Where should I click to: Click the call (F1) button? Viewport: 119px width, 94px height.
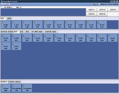(x=91, y=10)
